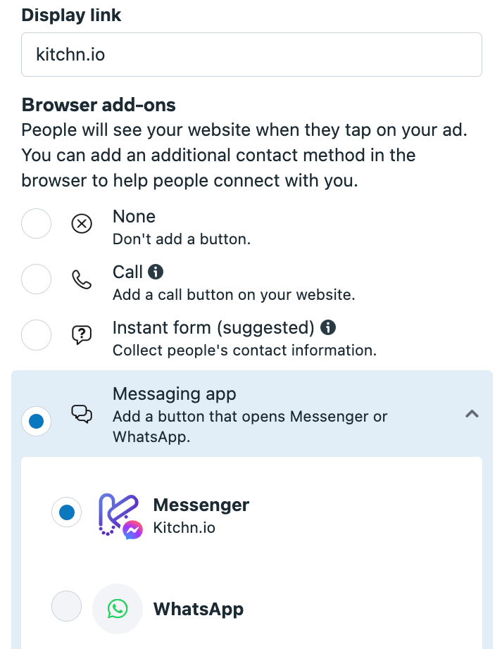The height and width of the screenshot is (649, 502).
Task: Click the Display link input field
Action: click(x=251, y=55)
